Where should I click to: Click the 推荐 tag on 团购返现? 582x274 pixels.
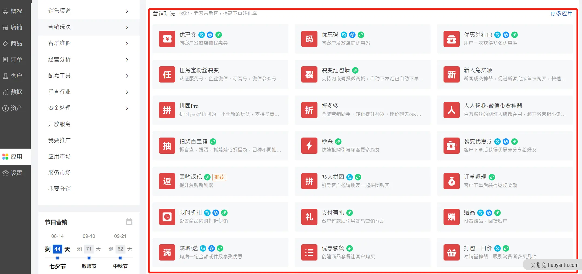[219, 177]
